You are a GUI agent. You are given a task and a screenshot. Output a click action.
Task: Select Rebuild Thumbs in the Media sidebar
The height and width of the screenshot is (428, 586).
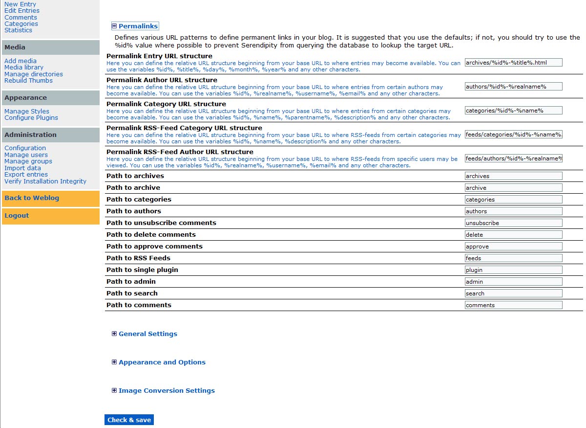[28, 80]
